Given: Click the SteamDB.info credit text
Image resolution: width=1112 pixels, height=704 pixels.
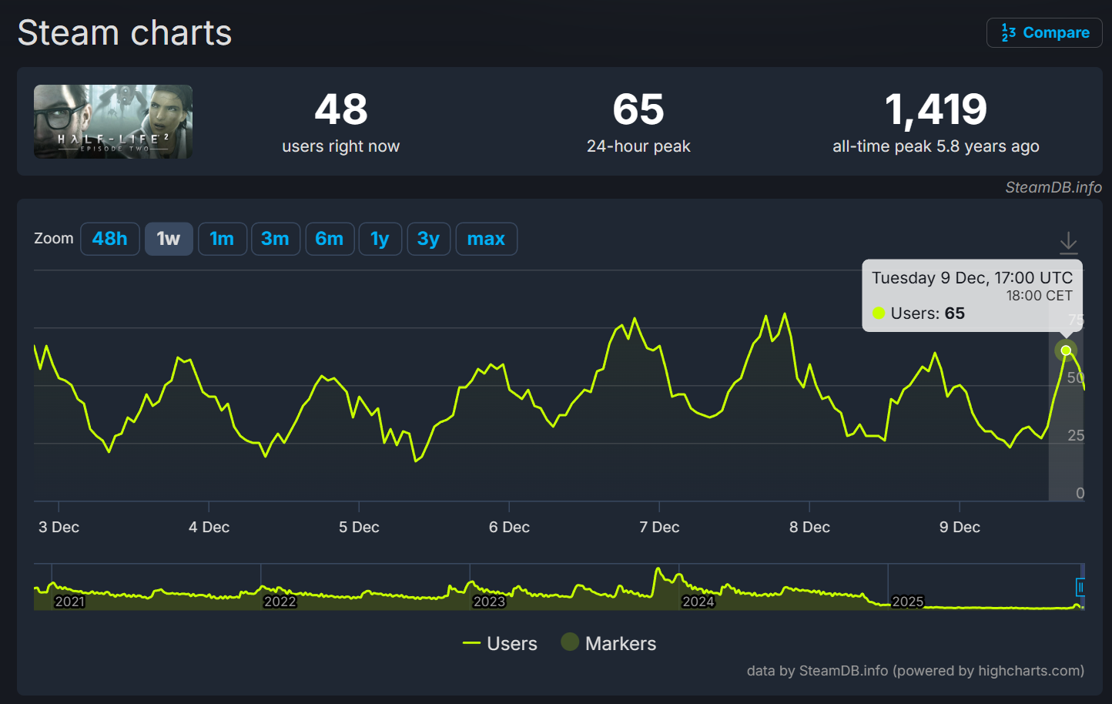Looking at the screenshot, I should (1053, 187).
